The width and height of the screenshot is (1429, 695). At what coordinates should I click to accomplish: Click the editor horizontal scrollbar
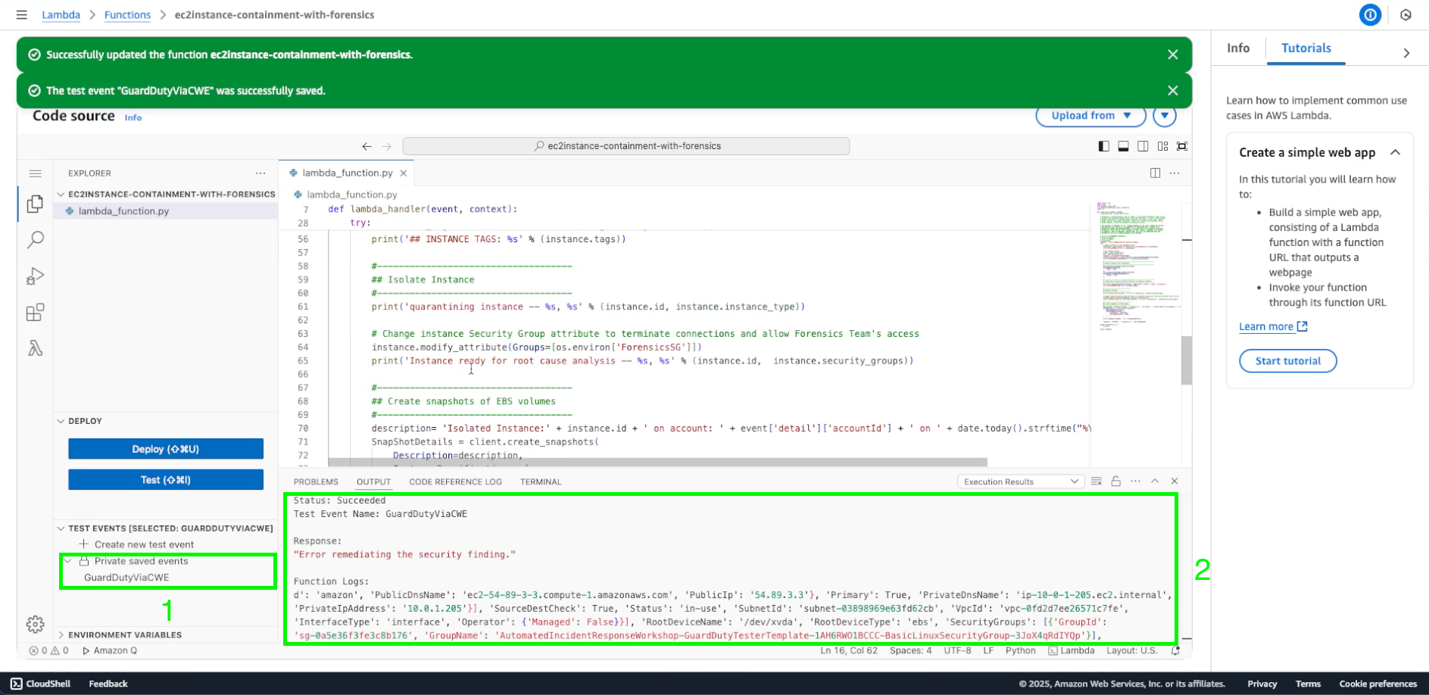coord(657,462)
